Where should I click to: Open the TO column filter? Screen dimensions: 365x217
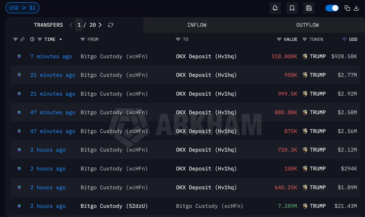(x=178, y=39)
